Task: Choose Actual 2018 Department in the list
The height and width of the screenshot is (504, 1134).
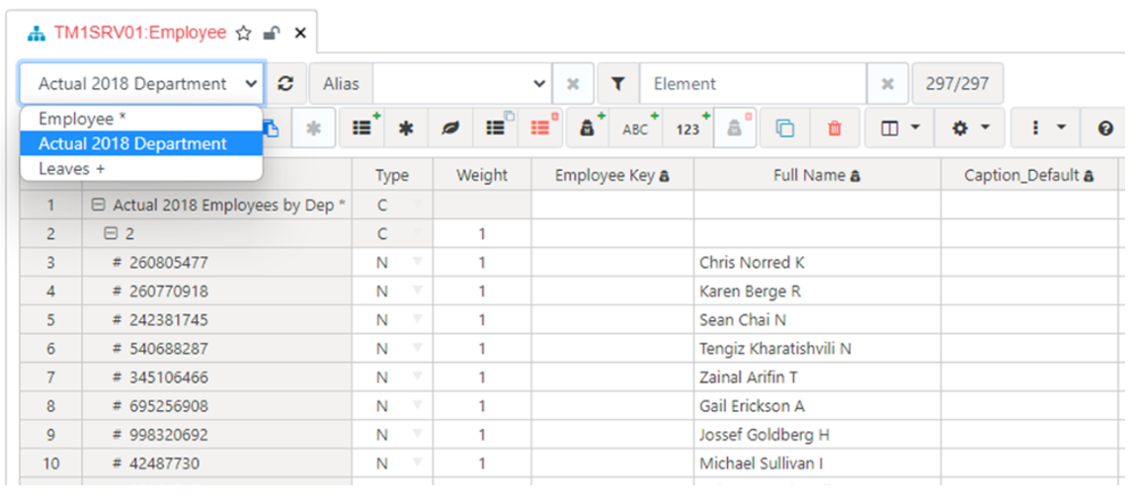Action: [x=141, y=144]
